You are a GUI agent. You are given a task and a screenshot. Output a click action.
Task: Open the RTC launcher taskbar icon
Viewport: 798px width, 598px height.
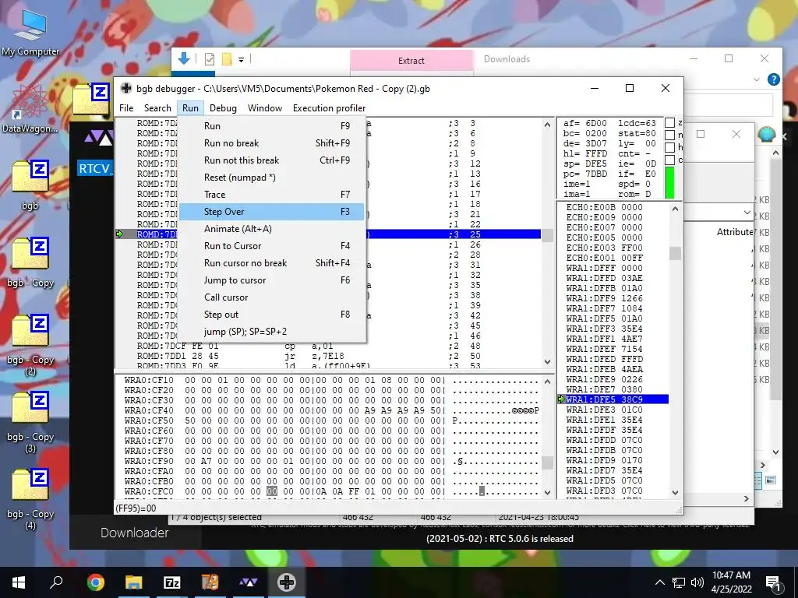coord(249,582)
